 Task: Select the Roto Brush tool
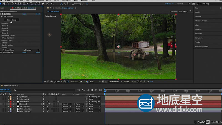(47, 4)
